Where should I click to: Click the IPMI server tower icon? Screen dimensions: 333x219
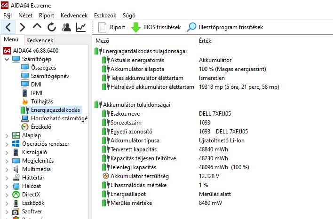click(25, 93)
